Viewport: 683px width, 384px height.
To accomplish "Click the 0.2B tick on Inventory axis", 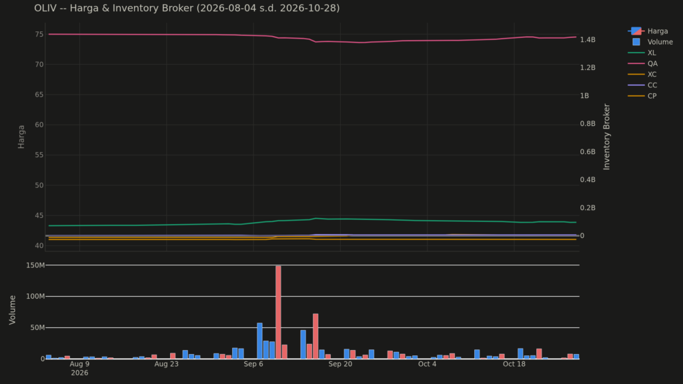I will pyautogui.click(x=588, y=208).
